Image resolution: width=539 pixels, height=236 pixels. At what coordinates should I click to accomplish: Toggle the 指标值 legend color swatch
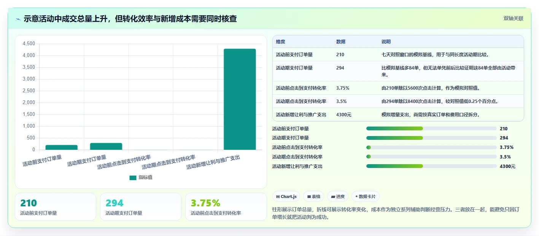click(133, 177)
